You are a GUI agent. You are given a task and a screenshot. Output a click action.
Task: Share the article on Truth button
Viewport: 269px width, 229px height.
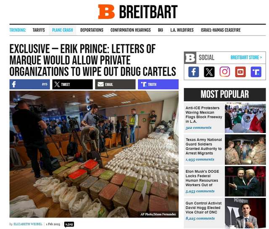(158, 84)
